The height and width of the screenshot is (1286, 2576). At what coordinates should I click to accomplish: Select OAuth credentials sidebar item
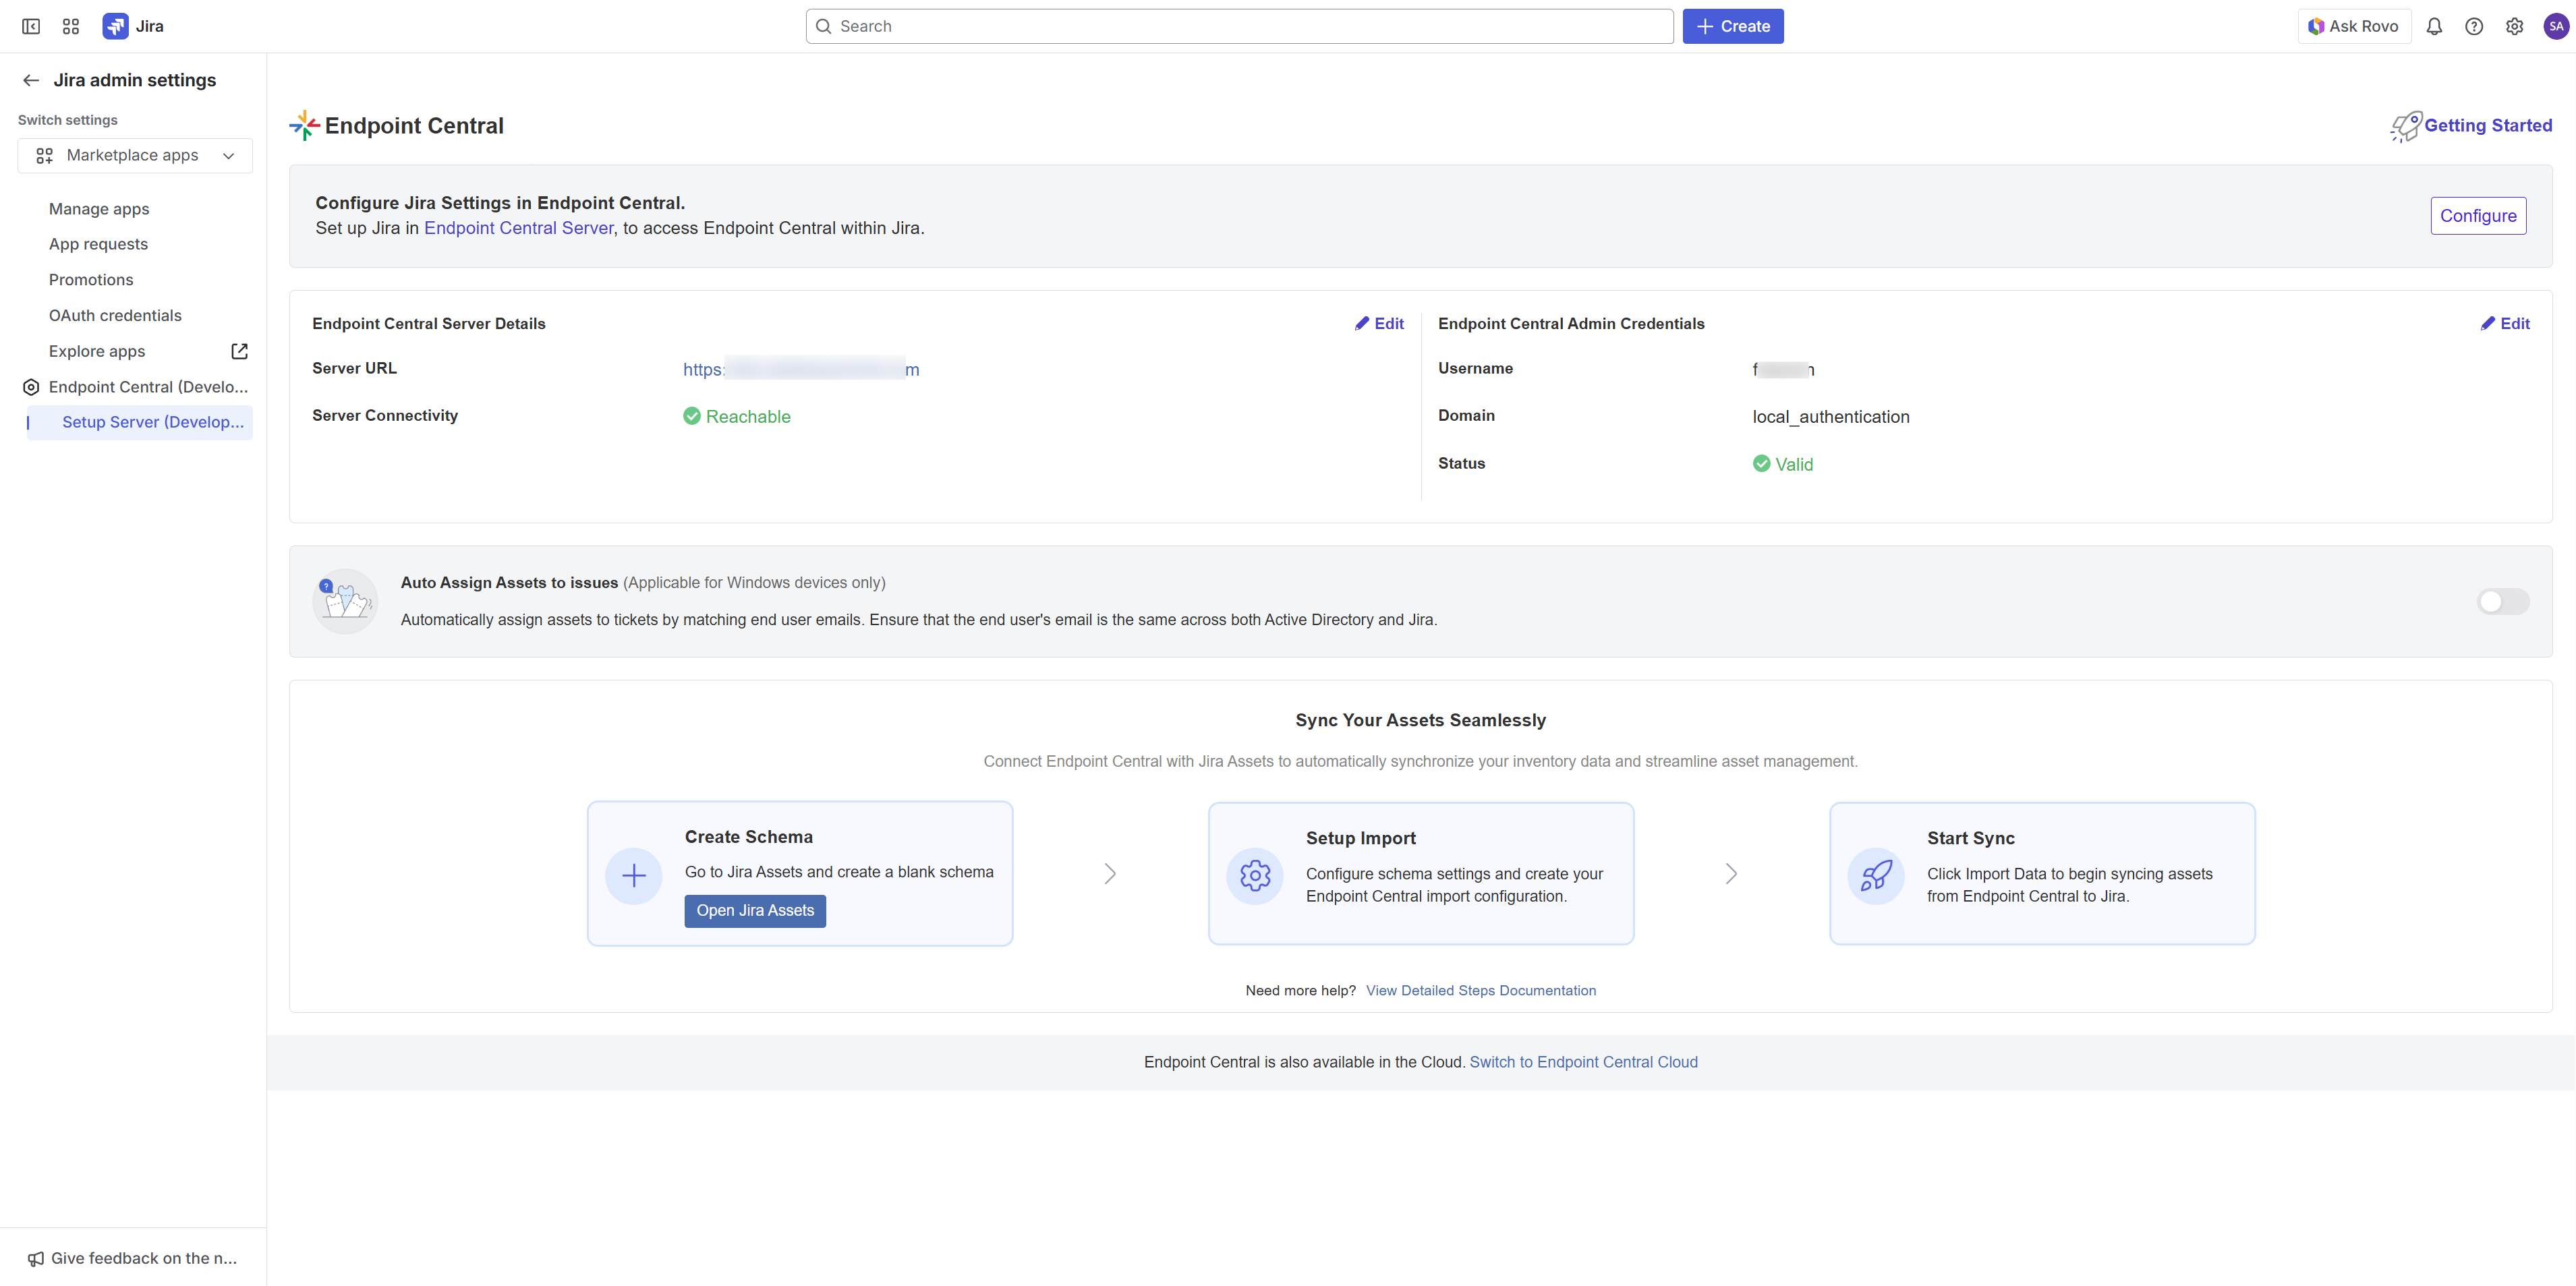115,315
